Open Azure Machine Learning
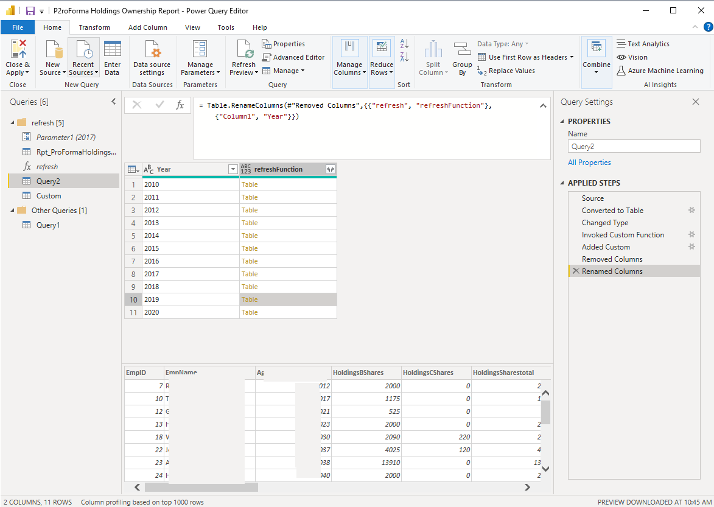714x507 pixels. coord(660,71)
